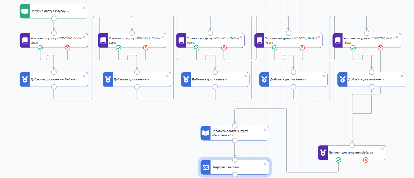Viewport: 414px width, 178px height.
Task: Click purple icon of fourth «Условие по уроку» block
Action: coord(259,40)
